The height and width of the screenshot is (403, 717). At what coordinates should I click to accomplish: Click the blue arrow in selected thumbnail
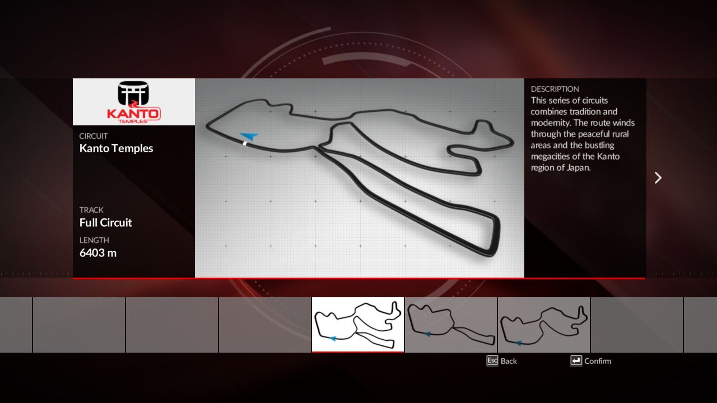333,338
